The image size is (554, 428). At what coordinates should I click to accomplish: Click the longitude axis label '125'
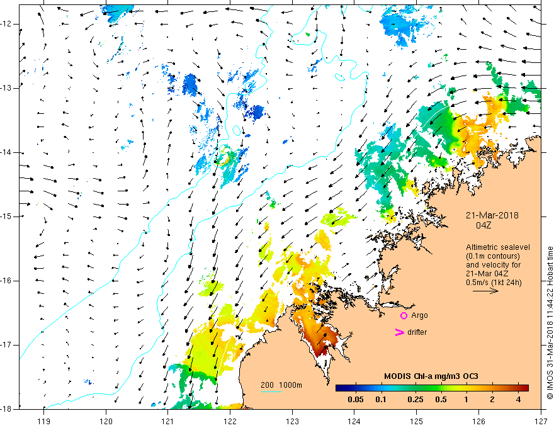(417, 421)
